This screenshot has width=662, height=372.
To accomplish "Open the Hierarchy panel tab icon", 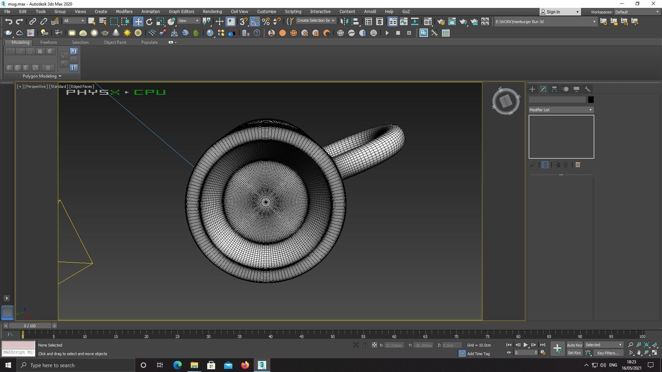I will 554,89.
